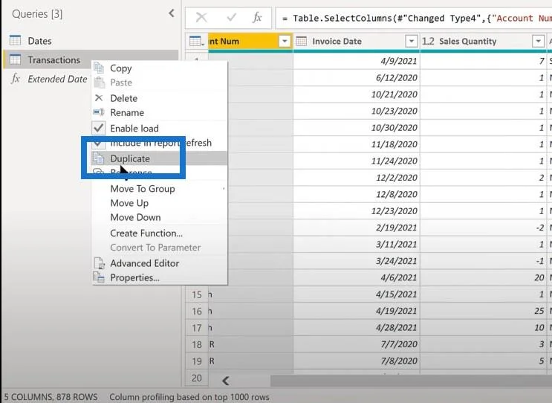This screenshot has width=552, height=403.
Task: Click the Transactions table icon
Action: point(15,59)
